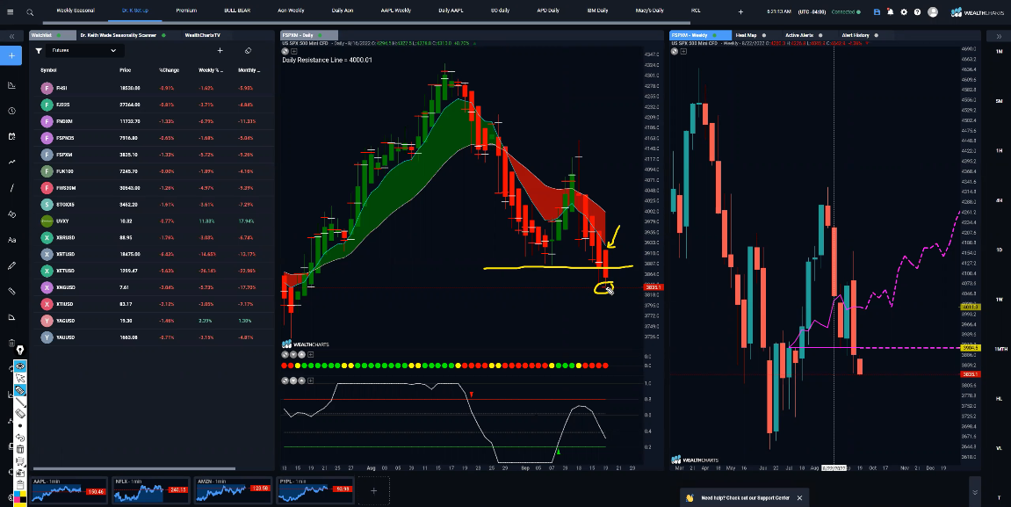Expand the right panel with double chevron

point(999,36)
